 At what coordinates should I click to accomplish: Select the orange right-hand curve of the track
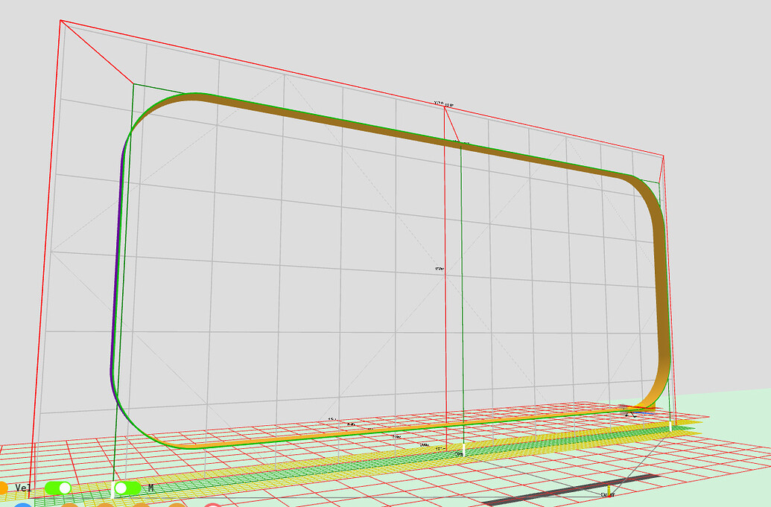[661, 298]
